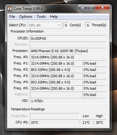Click the dropdown arrow next to CPU #0

click(59, 25)
